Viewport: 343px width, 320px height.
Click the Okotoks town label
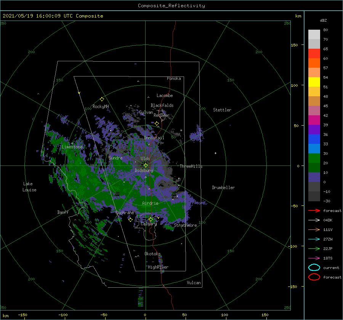point(152,254)
